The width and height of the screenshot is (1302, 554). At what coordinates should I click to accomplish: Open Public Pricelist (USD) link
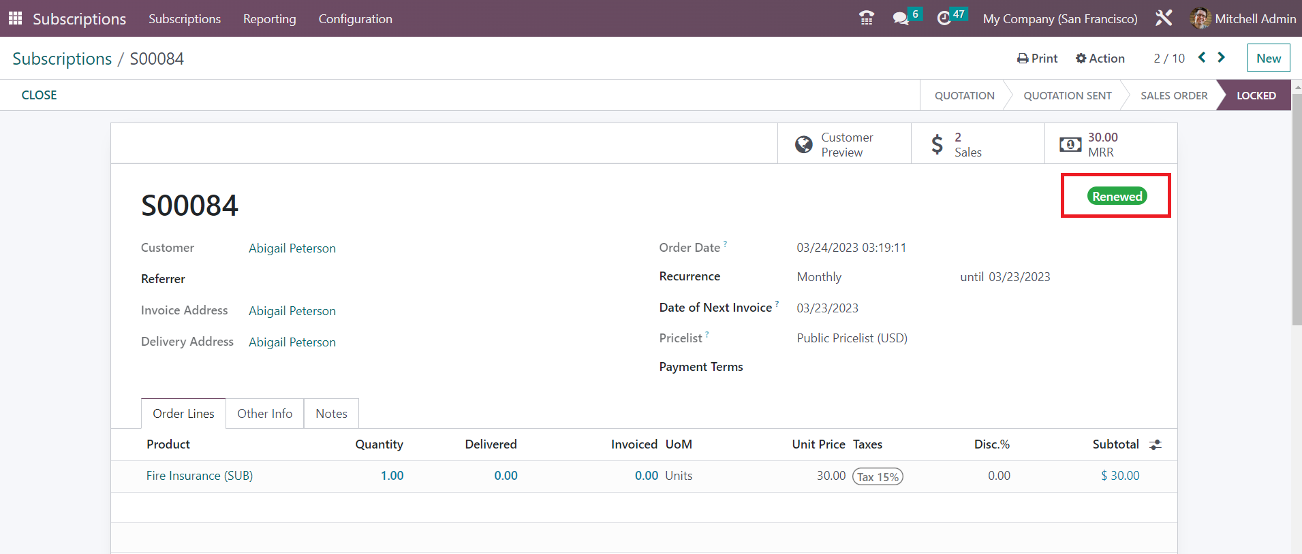click(x=852, y=338)
